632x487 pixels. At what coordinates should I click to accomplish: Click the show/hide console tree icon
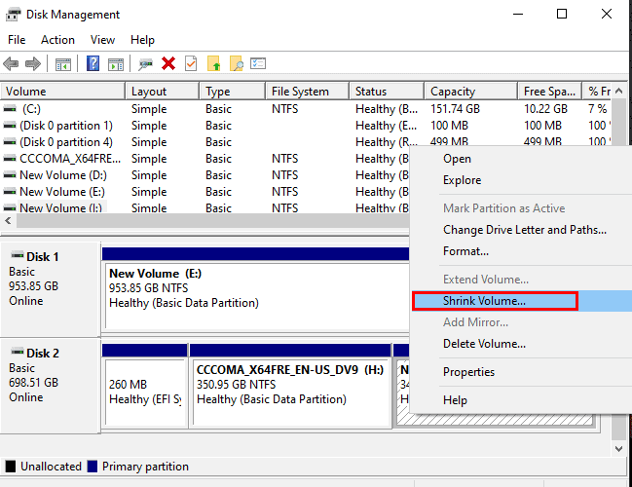pos(63,64)
